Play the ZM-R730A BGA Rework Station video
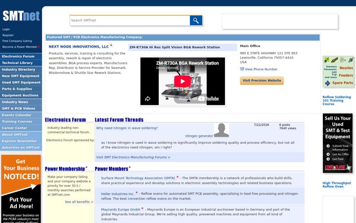Screen dimensions: 356x223 pyautogui.click(x=182, y=81)
